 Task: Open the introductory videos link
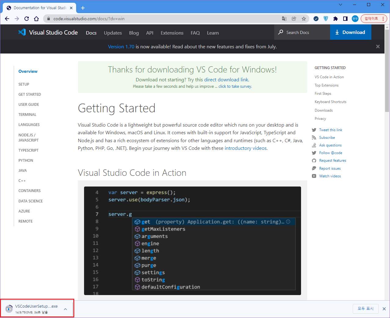point(246,148)
